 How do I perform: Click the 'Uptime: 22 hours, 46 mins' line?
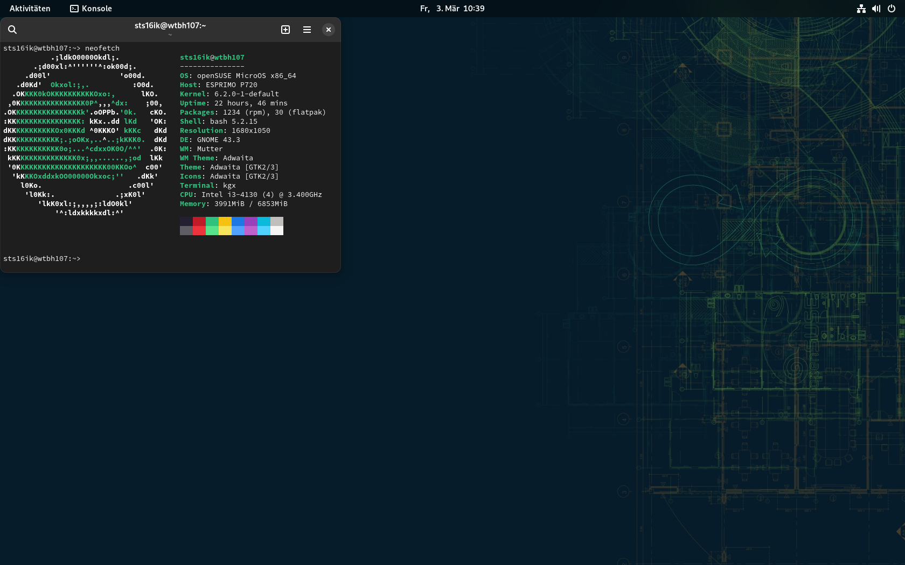234,103
